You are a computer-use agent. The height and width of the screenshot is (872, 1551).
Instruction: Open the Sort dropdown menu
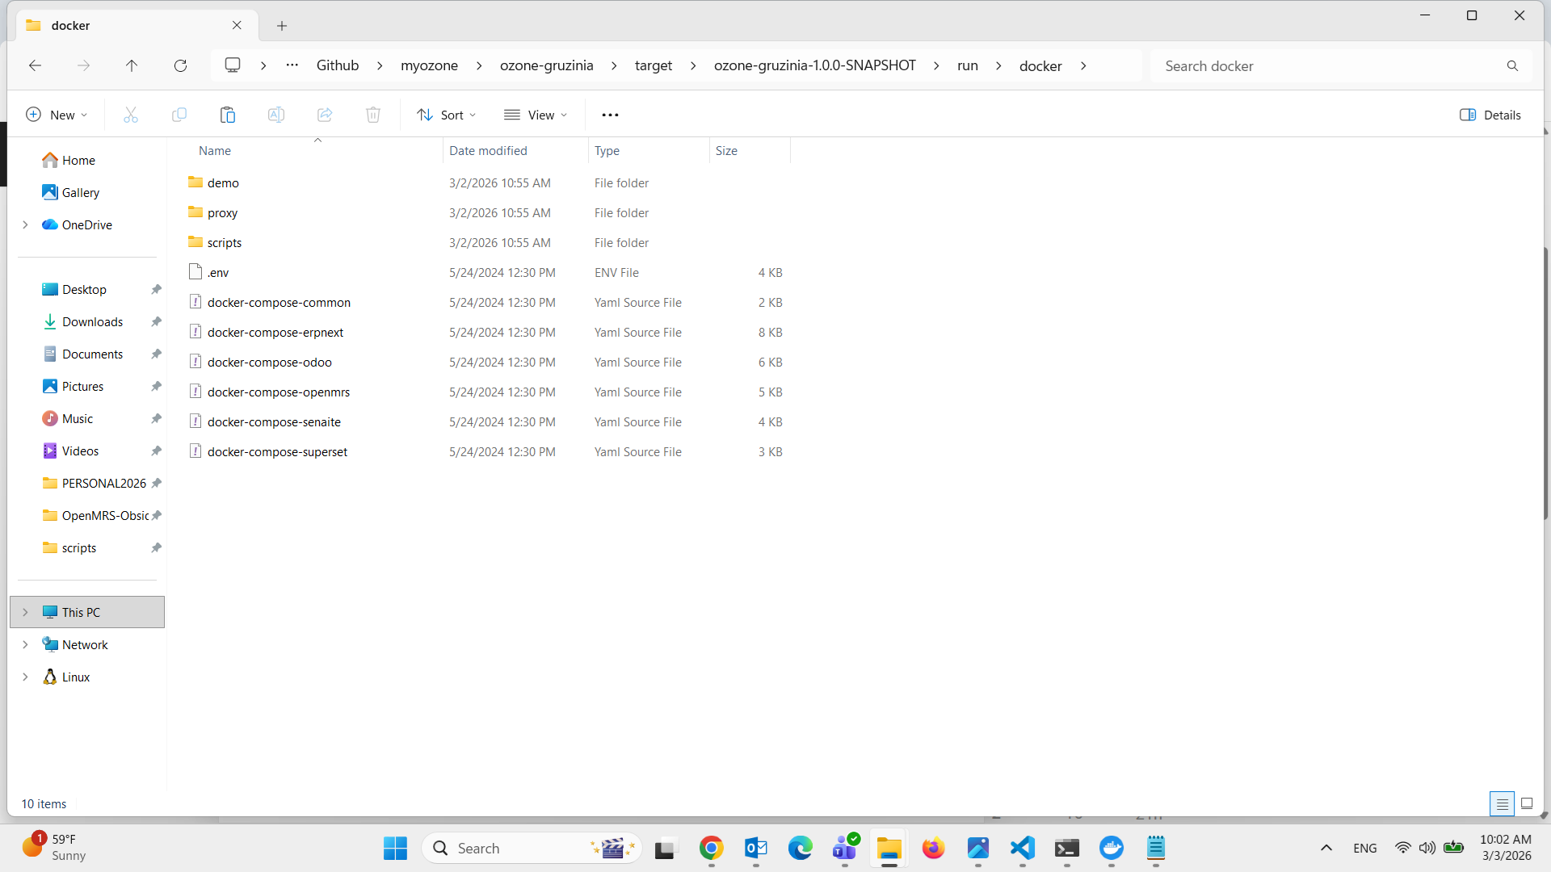[x=446, y=115]
